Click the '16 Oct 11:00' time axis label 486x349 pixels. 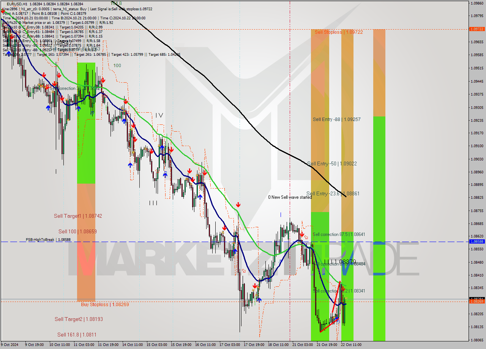(206, 345)
